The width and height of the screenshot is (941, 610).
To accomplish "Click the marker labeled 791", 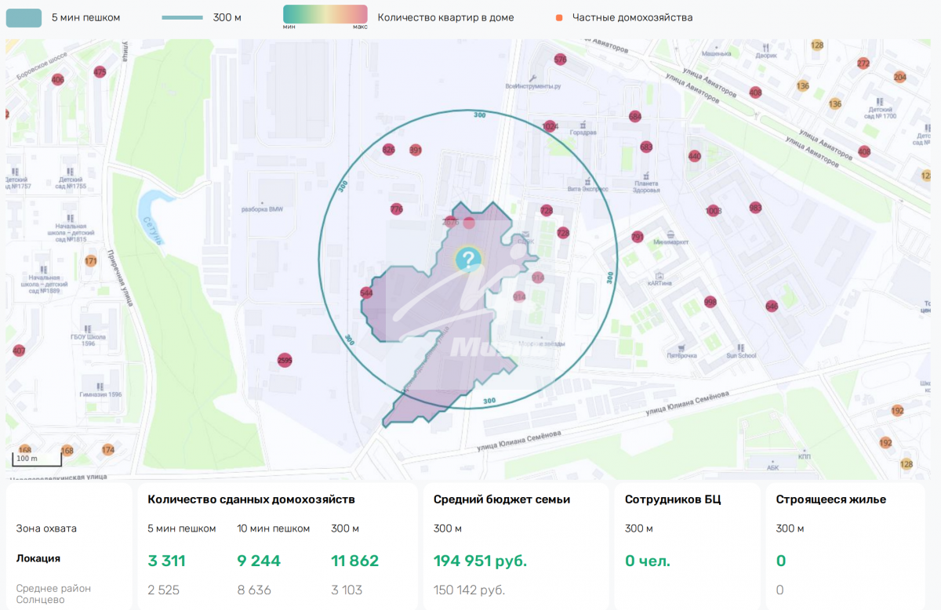I will [x=637, y=237].
